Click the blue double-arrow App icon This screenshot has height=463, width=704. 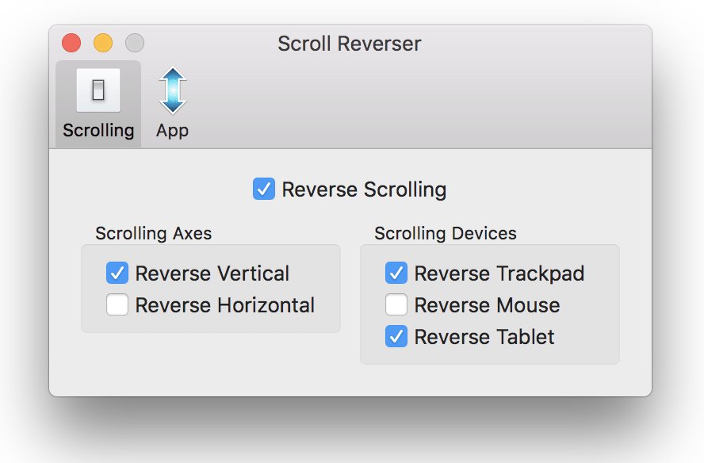point(172,90)
